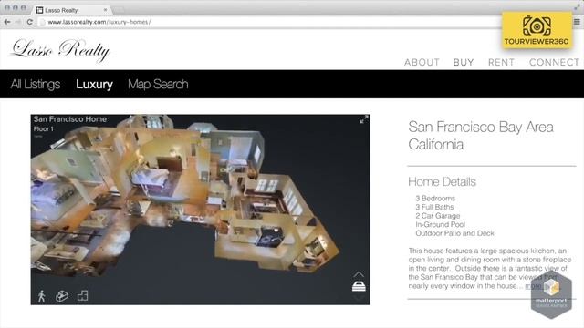The height and width of the screenshot is (328, 584).
Task: Click 'In-Ground Pool' detail line
Action: point(440,224)
